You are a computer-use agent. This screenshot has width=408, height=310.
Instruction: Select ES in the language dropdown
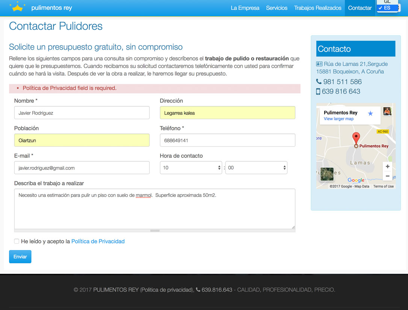(387, 8)
